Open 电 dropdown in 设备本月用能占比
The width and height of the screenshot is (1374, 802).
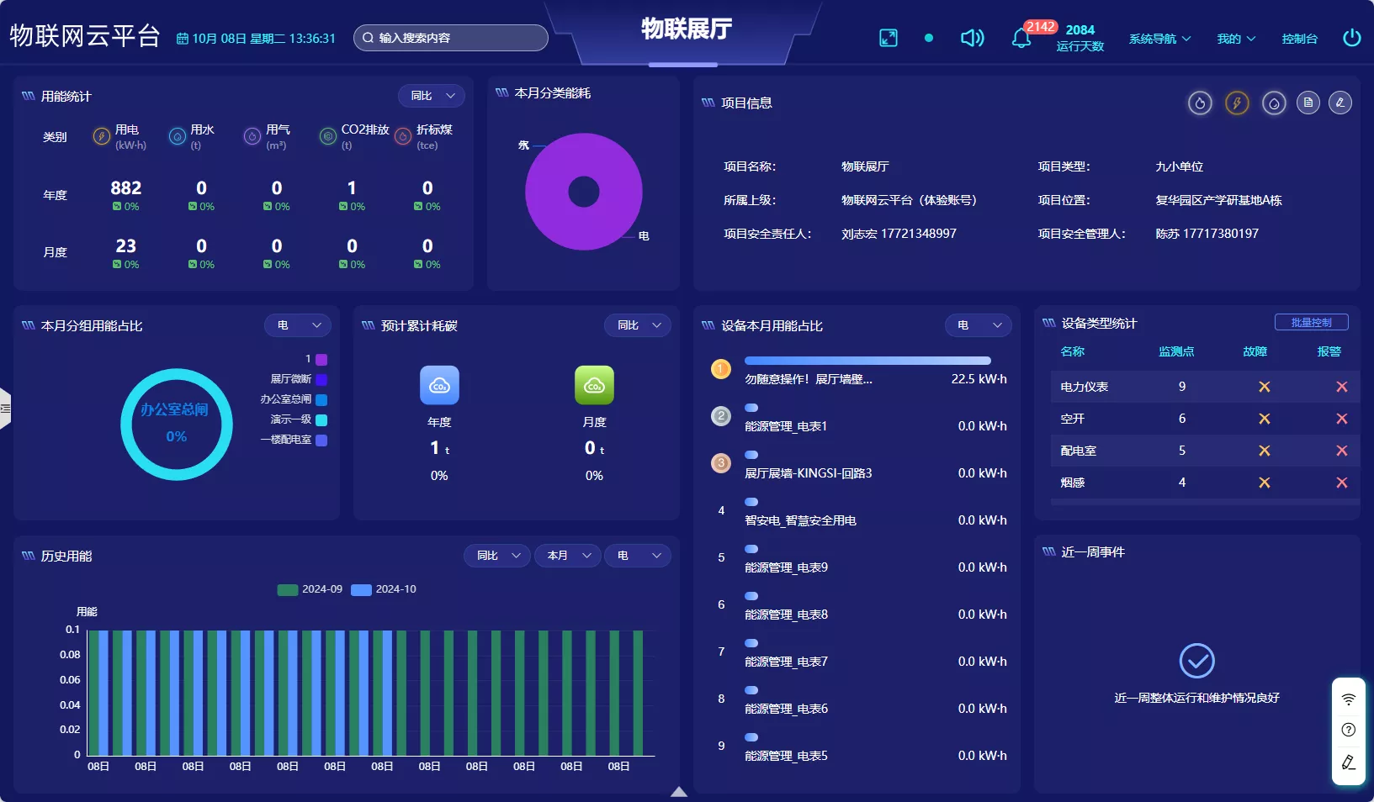click(979, 325)
